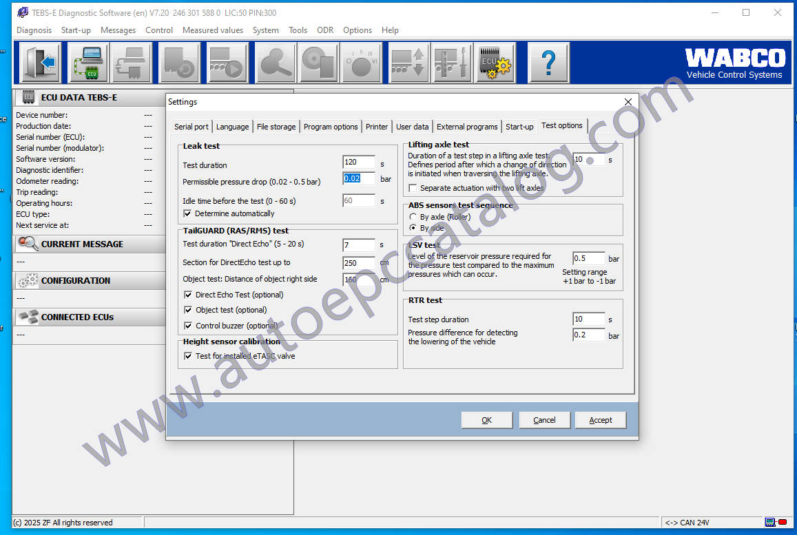
Task: Open the Program options tab
Action: pos(331,126)
